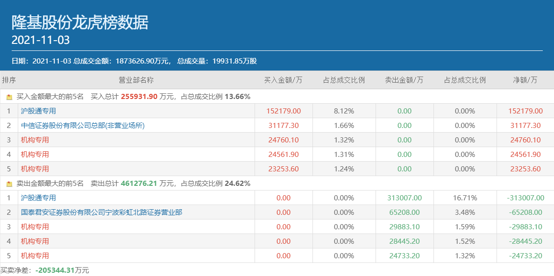This screenshot has width=554, height=276.
Task: Click the 排序 column header
Action: pos(9,80)
